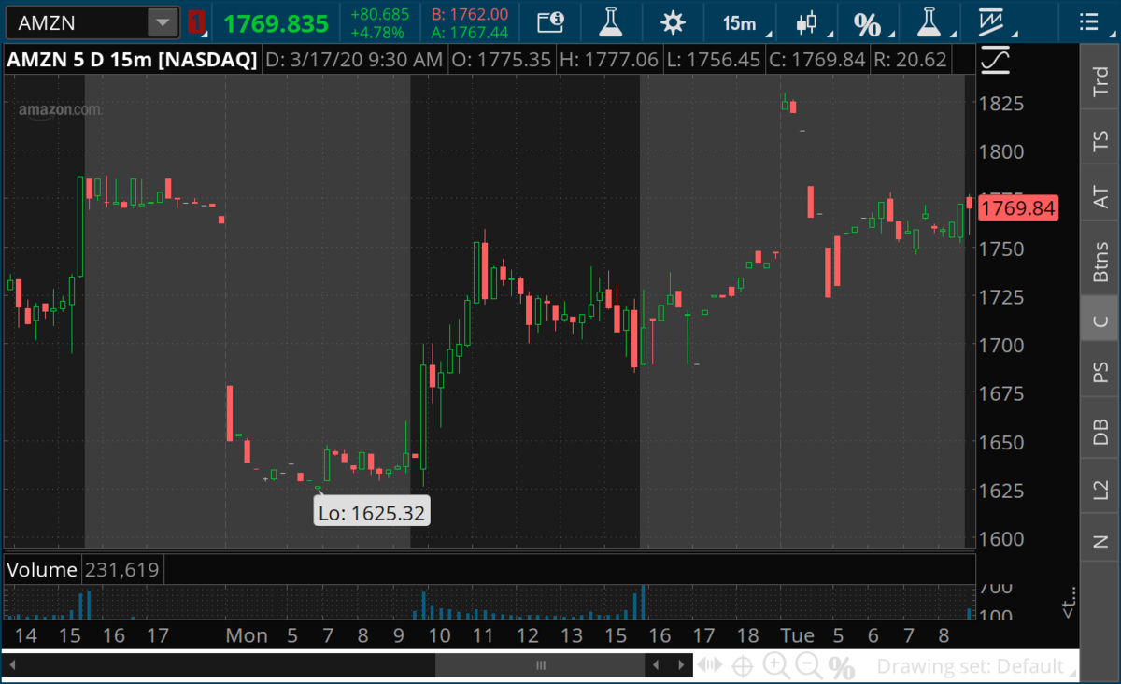Click the high value H: 1777.06

pos(609,61)
